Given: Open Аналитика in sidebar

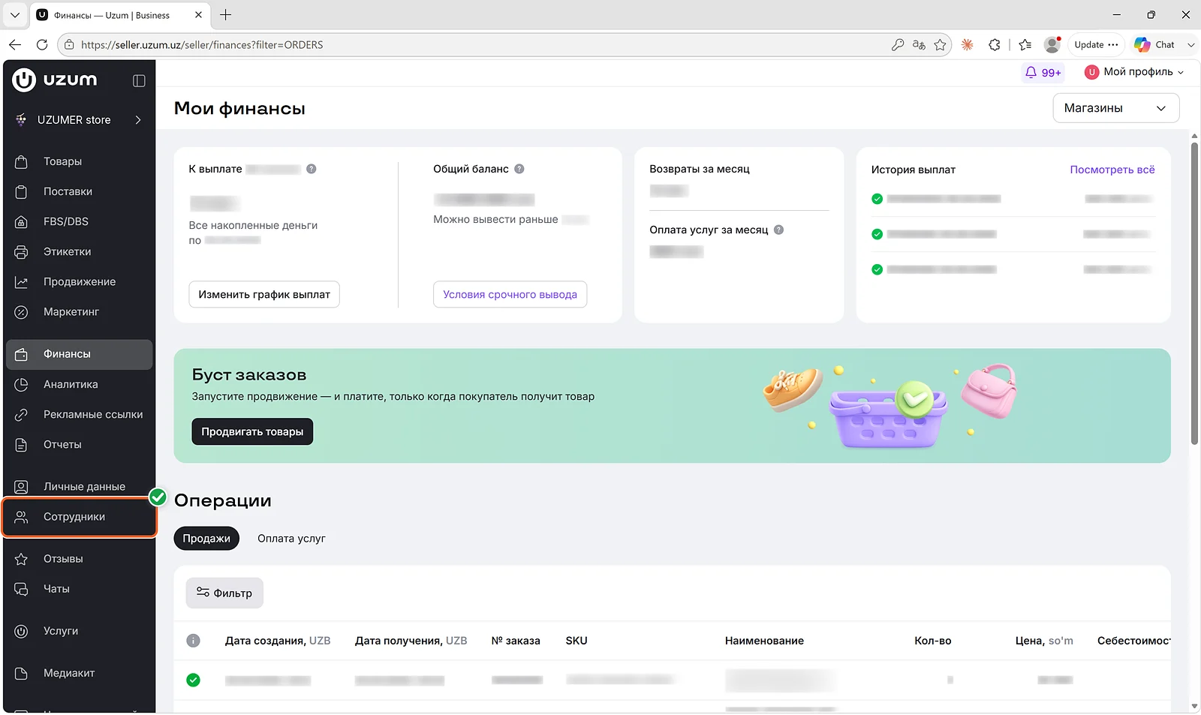Looking at the screenshot, I should [x=79, y=384].
